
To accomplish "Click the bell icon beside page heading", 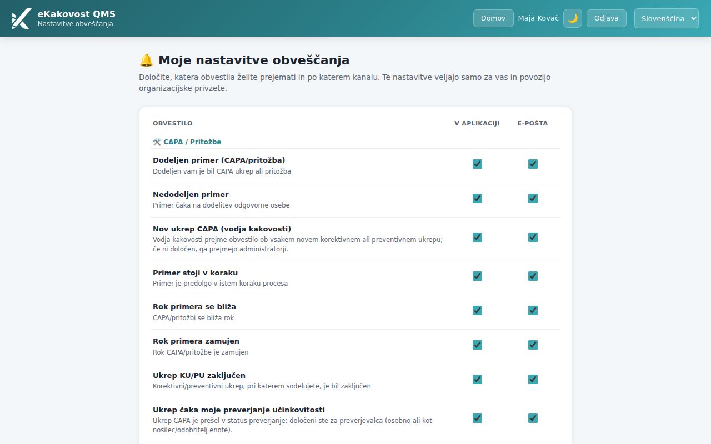I will point(146,60).
